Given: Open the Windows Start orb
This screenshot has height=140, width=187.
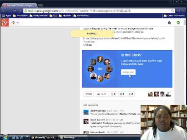Looking at the screenshot, I should coord(5,137).
